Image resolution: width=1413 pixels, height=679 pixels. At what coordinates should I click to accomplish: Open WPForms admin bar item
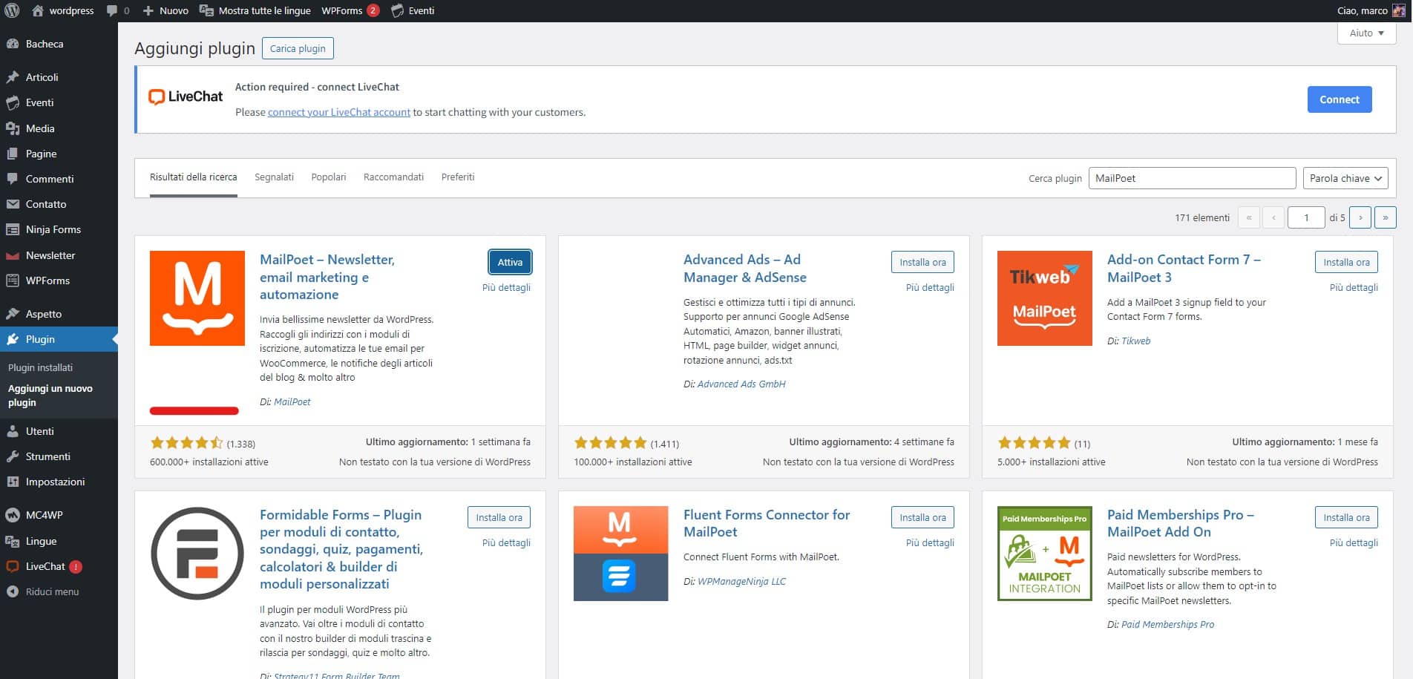350,10
